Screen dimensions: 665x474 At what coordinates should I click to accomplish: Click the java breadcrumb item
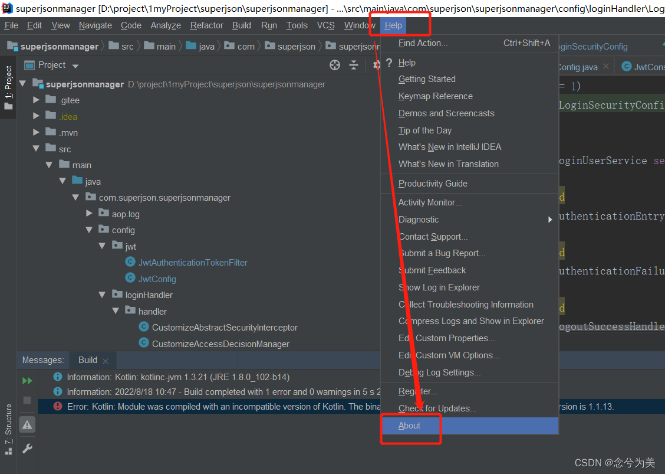click(x=200, y=46)
